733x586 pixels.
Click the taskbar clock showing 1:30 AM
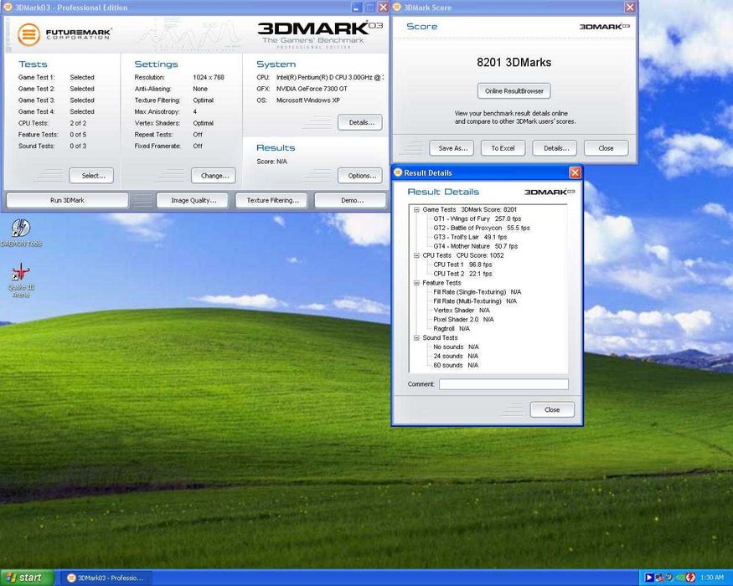(x=711, y=578)
